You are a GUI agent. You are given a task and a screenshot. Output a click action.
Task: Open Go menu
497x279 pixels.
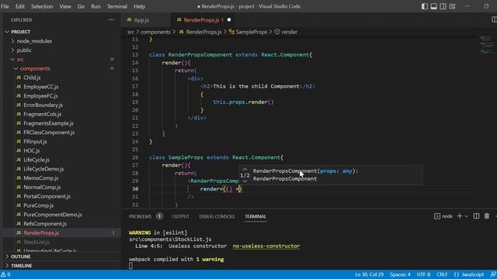click(81, 6)
